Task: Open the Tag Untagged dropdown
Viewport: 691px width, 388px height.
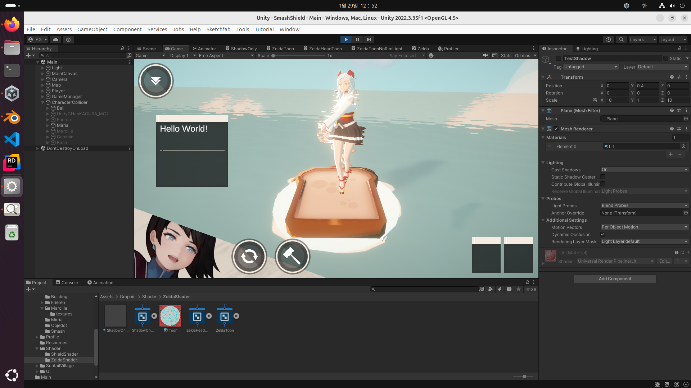Action: (591, 67)
